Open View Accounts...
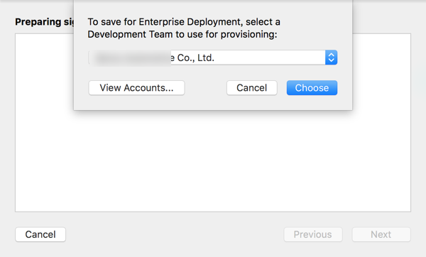The height and width of the screenshot is (257, 426). pos(136,88)
